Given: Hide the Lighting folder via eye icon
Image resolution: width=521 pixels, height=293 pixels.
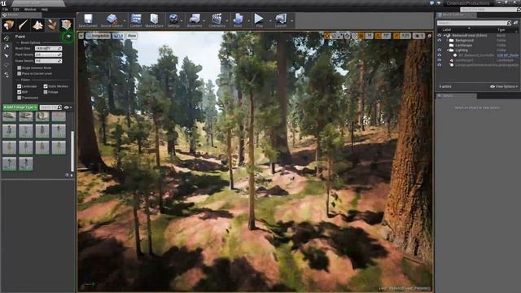Looking at the screenshot, I should click(x=440, y=50).
